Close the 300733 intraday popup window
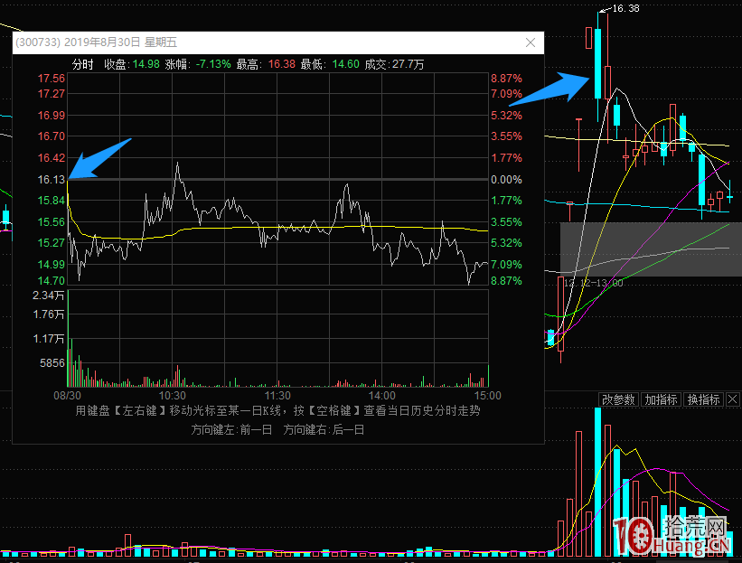This screenshot has width=742, height=563. coord(531,42)
